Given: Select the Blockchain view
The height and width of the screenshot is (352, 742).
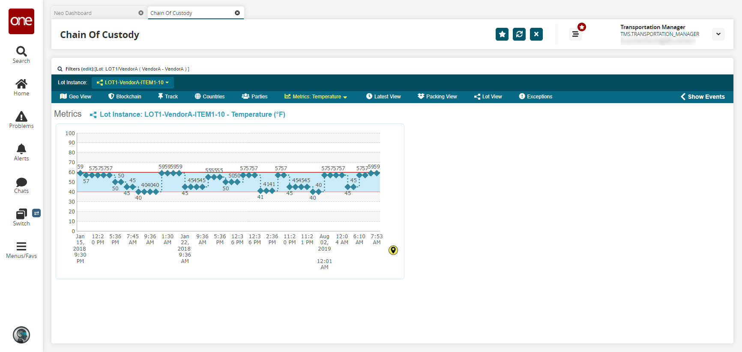Looking at the screenshot, I should (x=125, y=97).
